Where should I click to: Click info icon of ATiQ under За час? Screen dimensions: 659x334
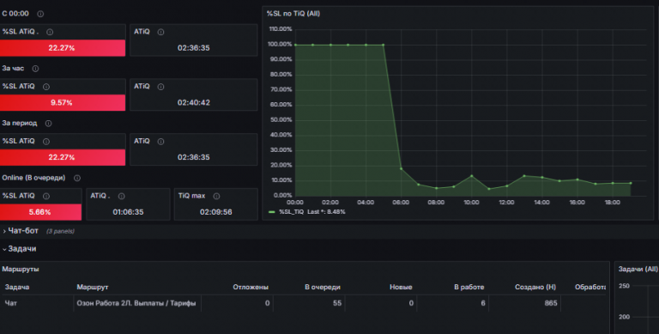pyautogui.click(x=160, y=87)
